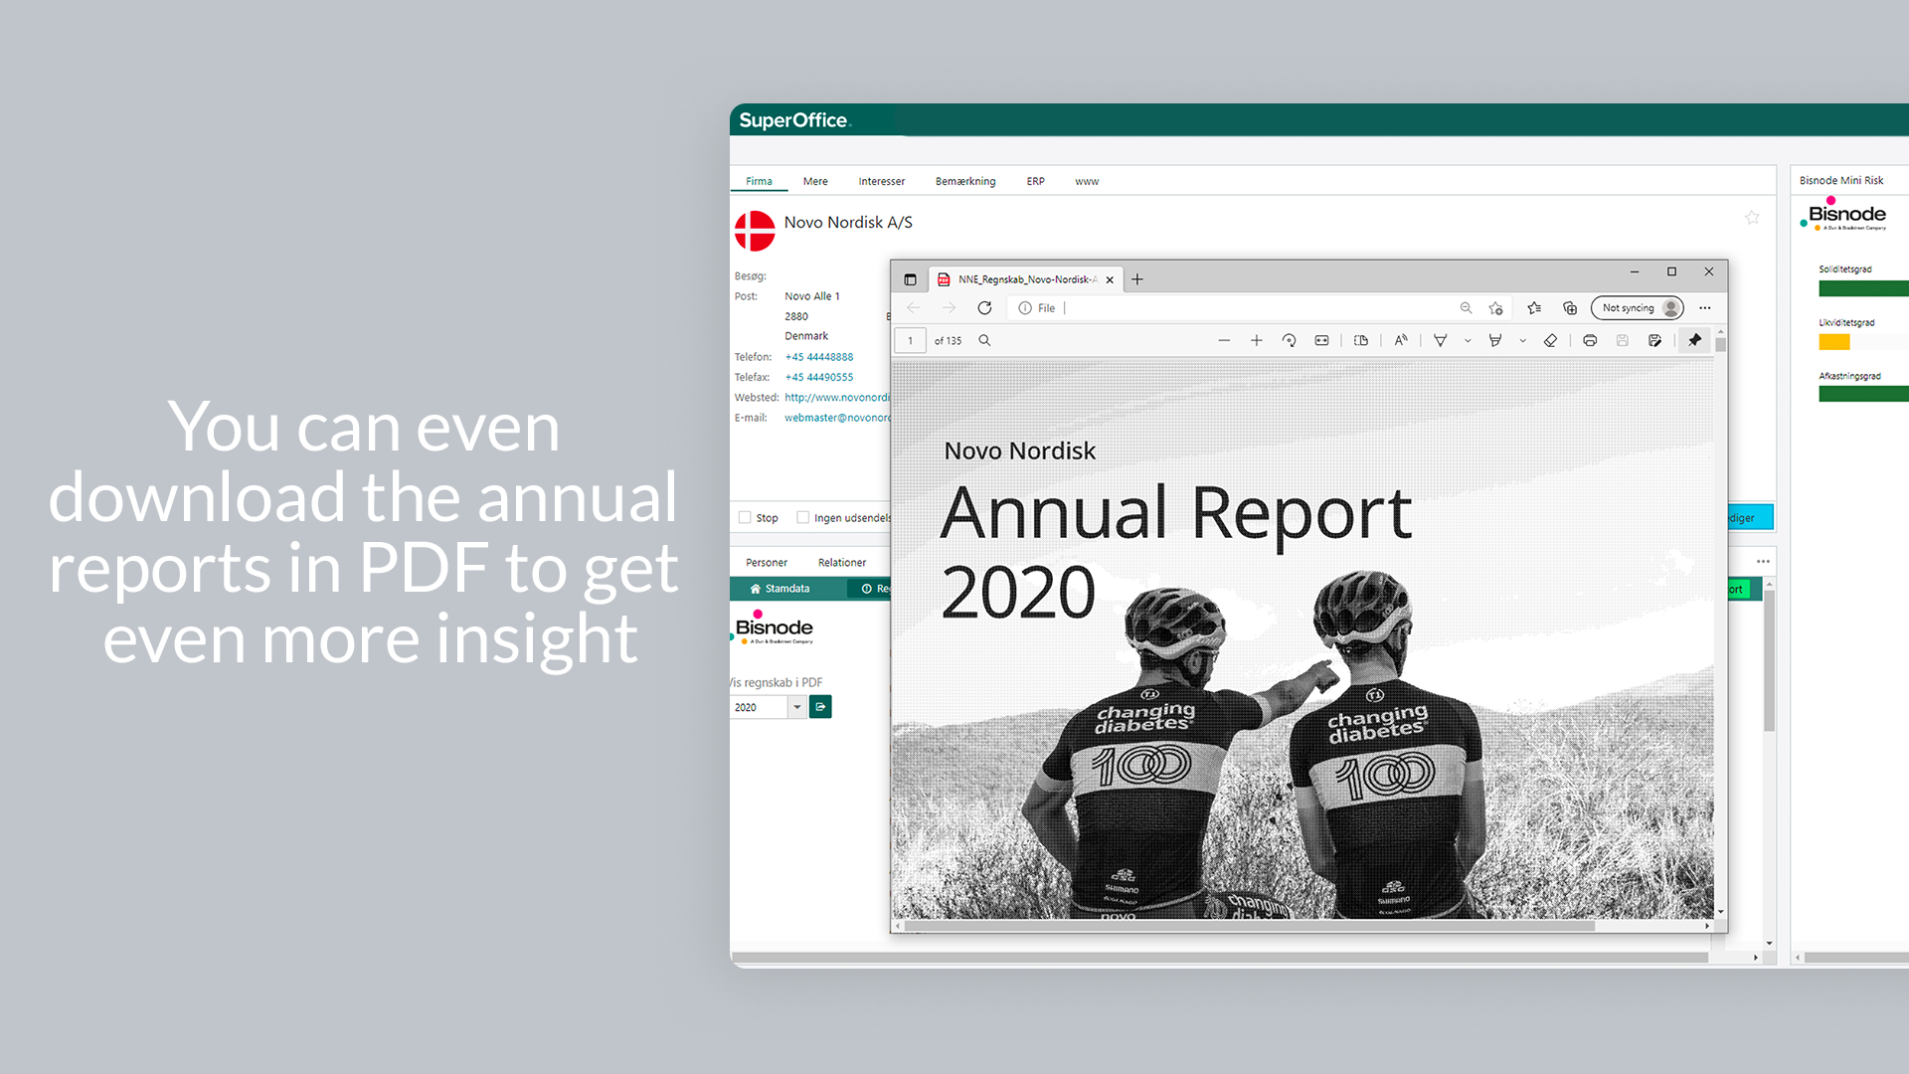Search the PDF with the find icon
Viewport: 1909px width, 1074px height.
[x=984, y=340]
